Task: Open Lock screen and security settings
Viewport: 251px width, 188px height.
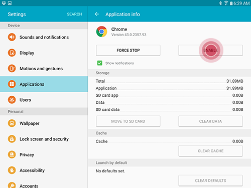Action: coord(44,139)
